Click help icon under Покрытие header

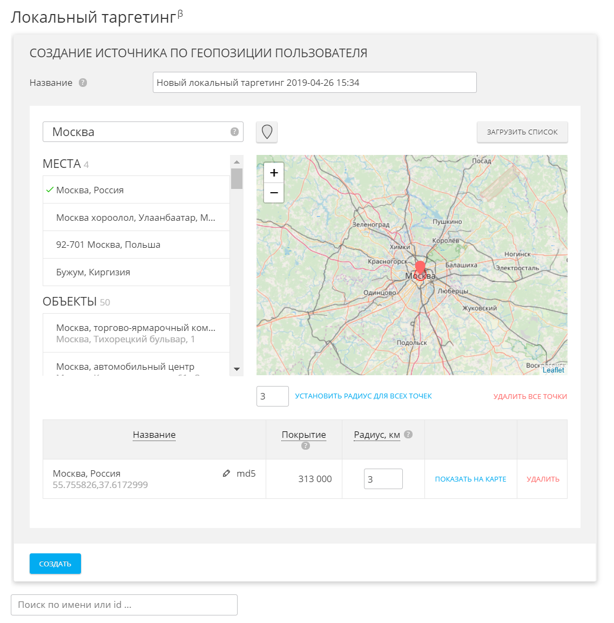click(305, 446)
